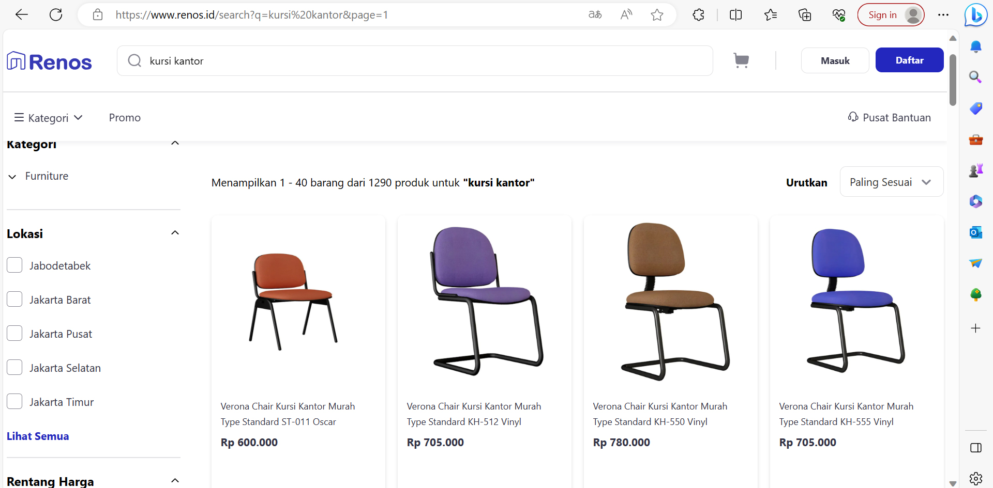Add page to favorites star icon

(x=657, y=15)
